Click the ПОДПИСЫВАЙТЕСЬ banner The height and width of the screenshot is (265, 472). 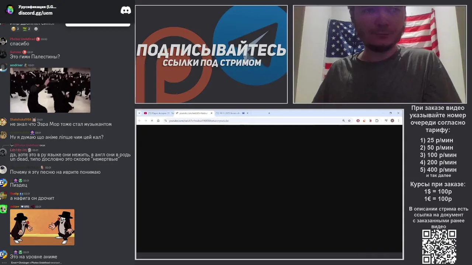click(x=211, y=54)
